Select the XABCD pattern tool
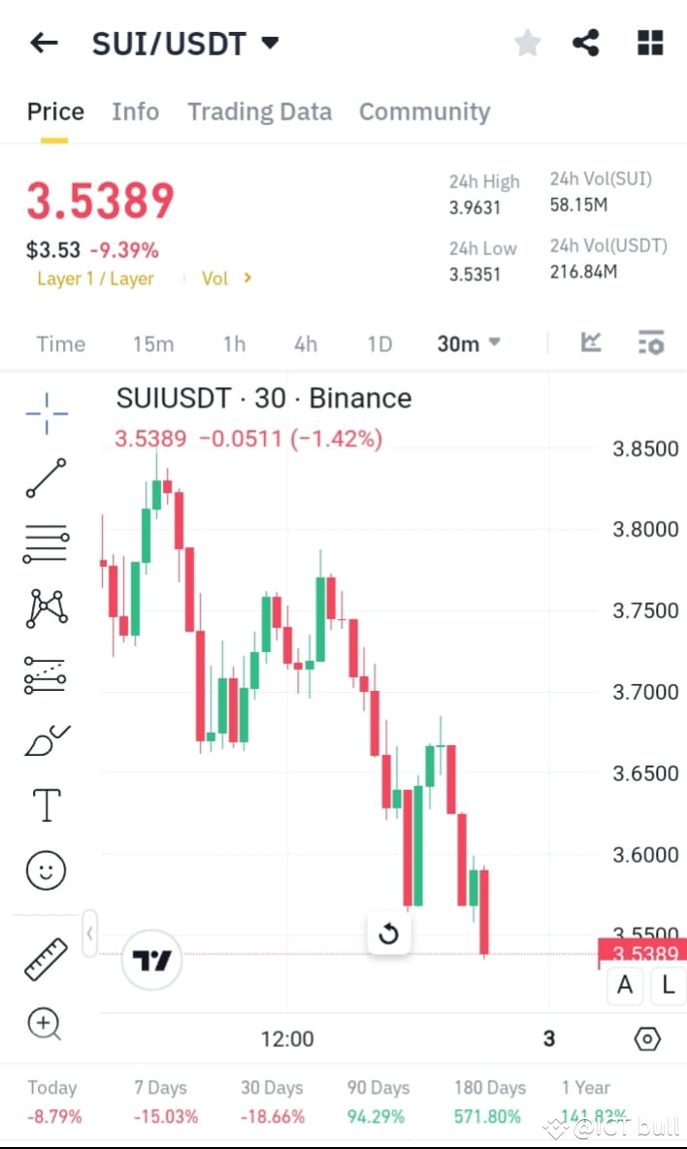 (46, 608)
